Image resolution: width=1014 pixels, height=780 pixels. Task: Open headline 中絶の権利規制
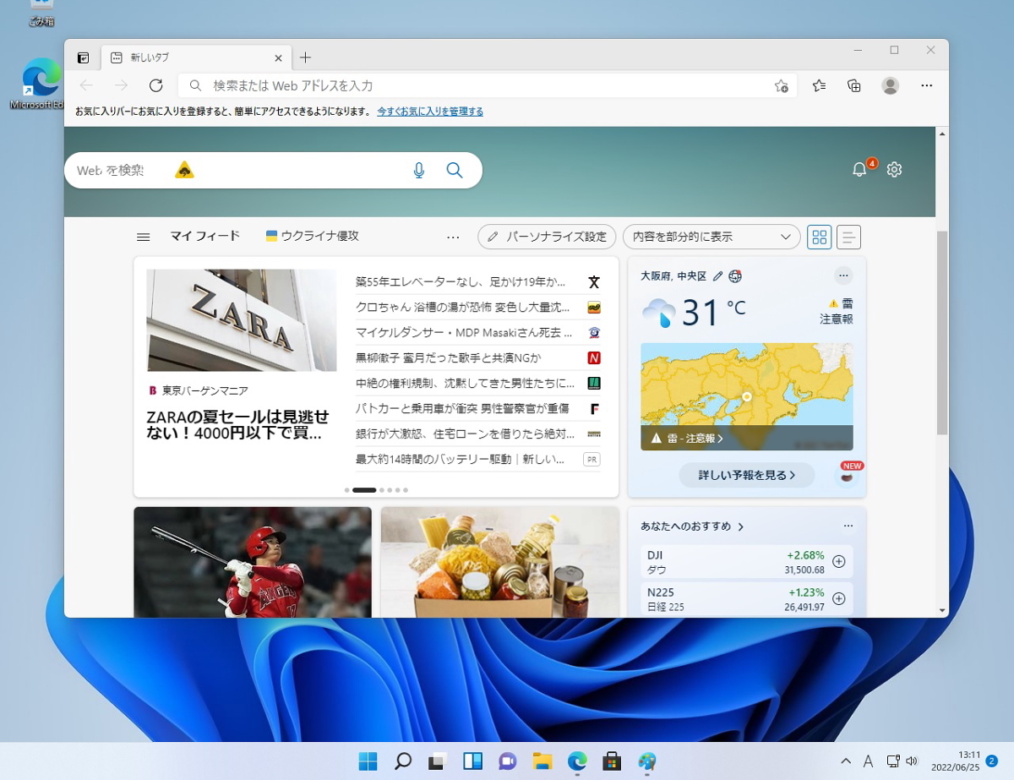pyautogui.click(x=466, y=383)
